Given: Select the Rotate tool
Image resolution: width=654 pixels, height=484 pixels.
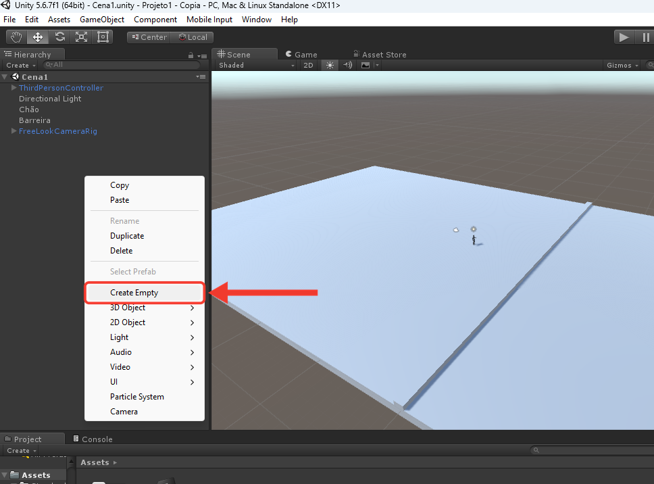Looking at the screenshot, I should click(x=59, y=37).
